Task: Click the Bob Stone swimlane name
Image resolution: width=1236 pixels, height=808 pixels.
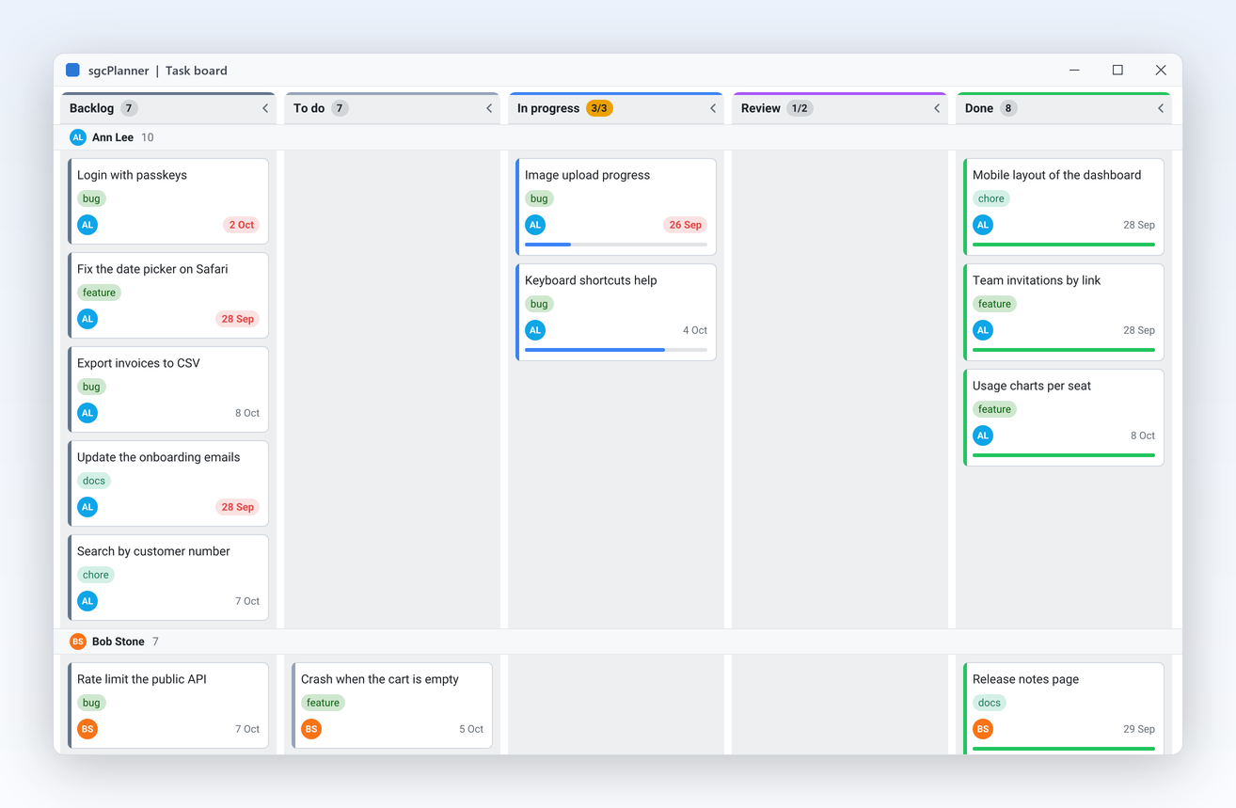Action: [119, 642]
